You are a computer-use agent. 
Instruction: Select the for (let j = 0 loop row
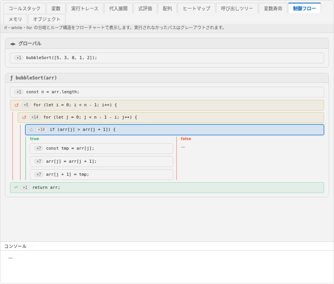[x=171, y=117]
